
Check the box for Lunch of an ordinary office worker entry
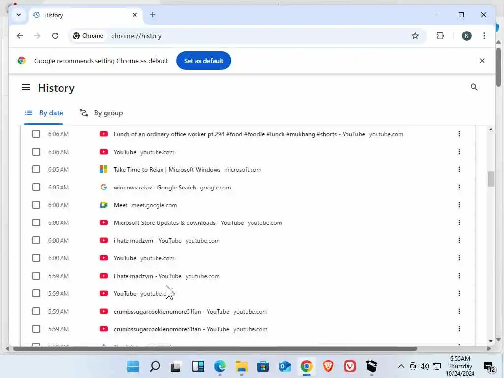36,134
